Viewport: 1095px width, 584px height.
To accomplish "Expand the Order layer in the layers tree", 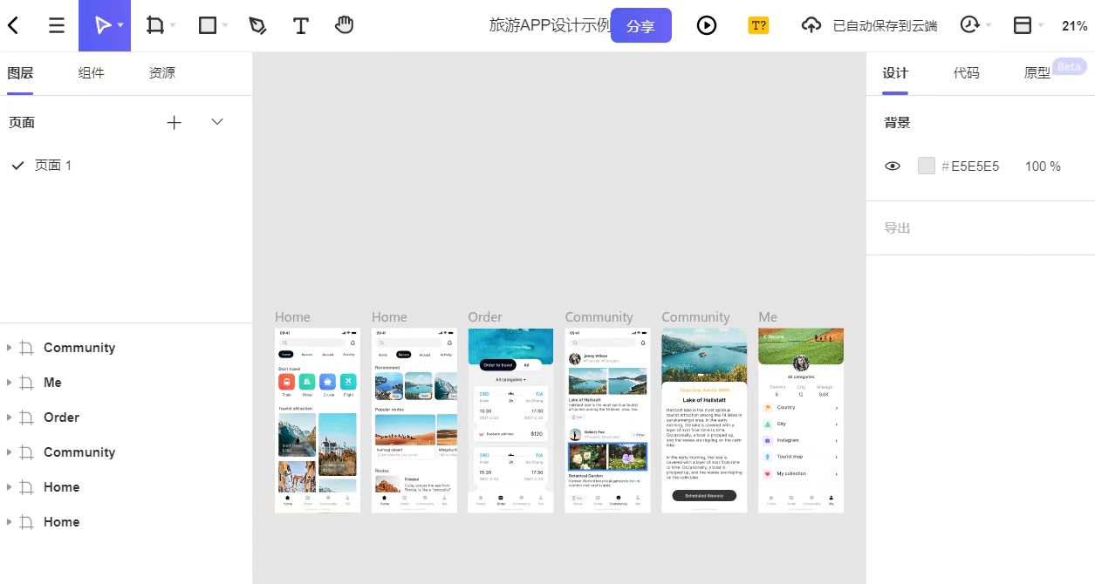I will (10, 417).
